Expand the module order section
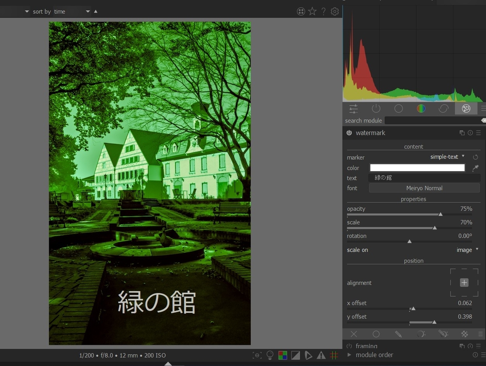 pos(349,355)
